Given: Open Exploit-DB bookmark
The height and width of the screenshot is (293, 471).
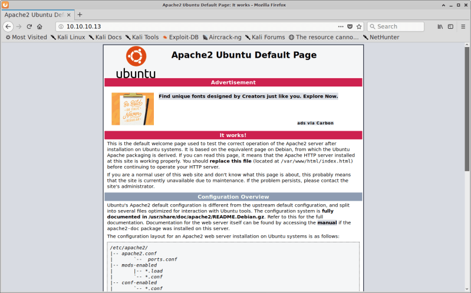Looking at the screenshot, I should pos(180,37).
